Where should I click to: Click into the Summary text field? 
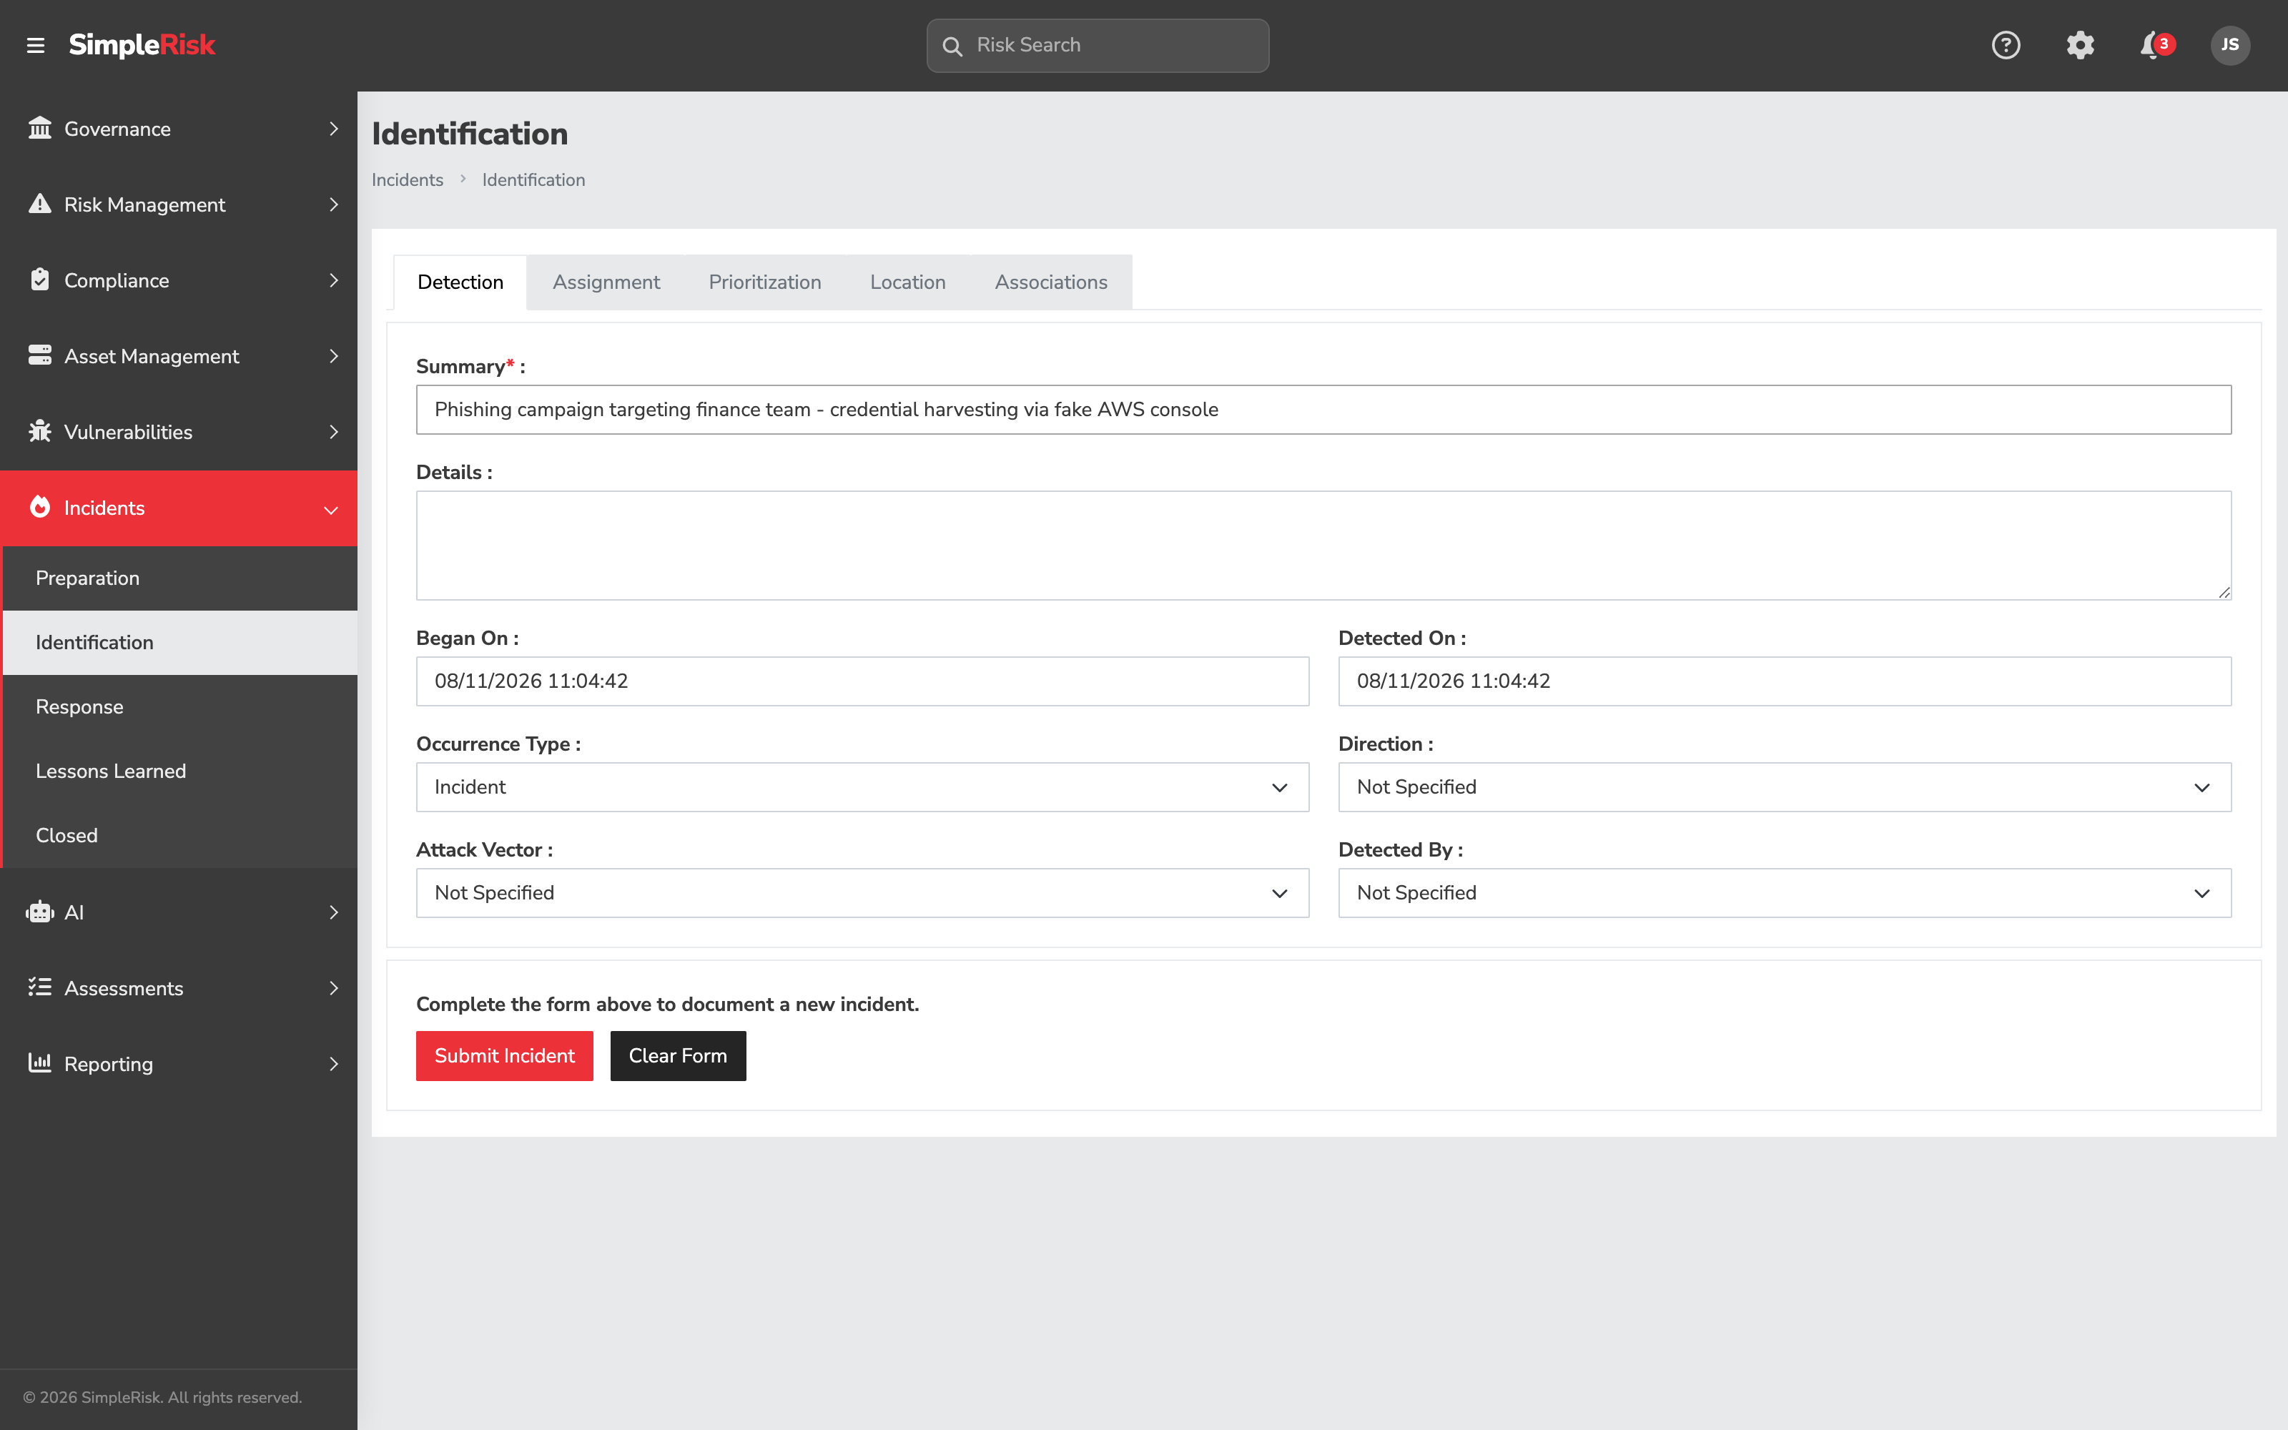pyautogui.click(x=1323, y=410)
